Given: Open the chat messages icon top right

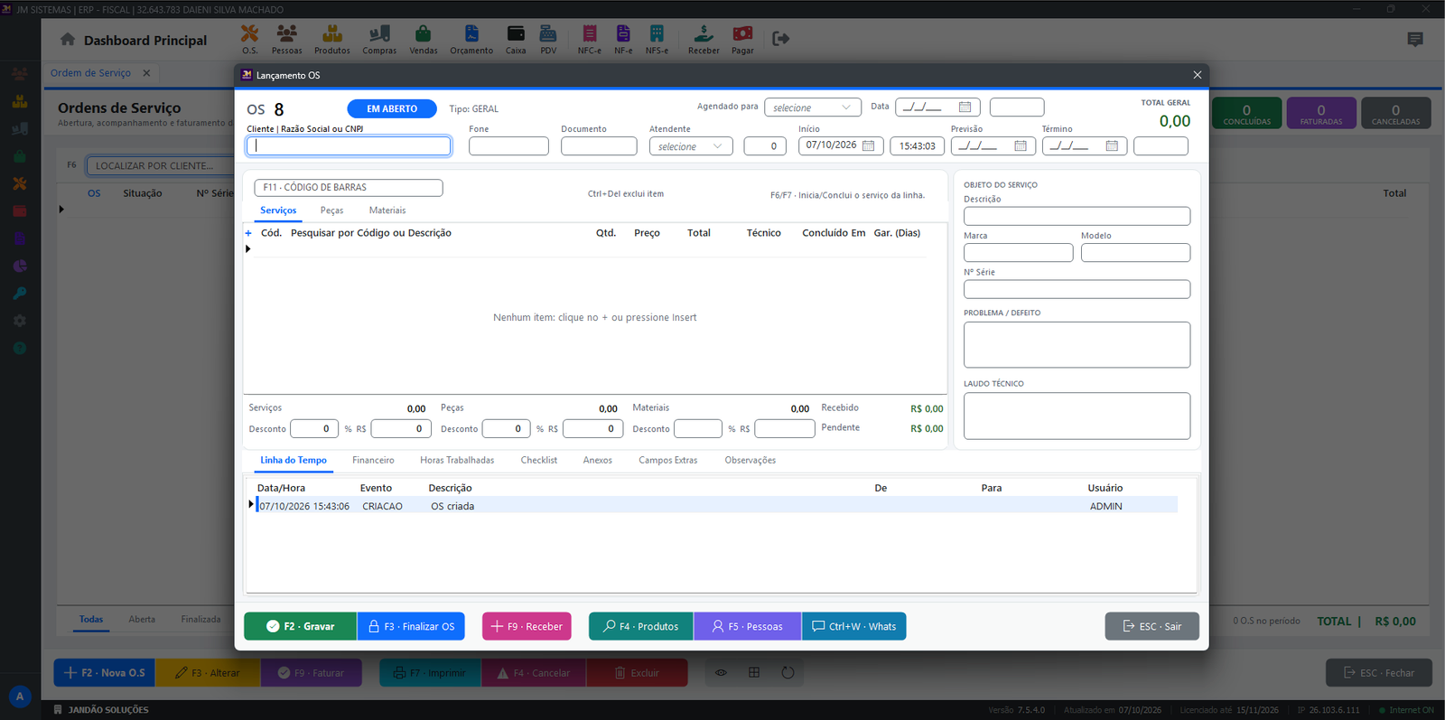Looking at the screenshot, I should [1415, 39].
